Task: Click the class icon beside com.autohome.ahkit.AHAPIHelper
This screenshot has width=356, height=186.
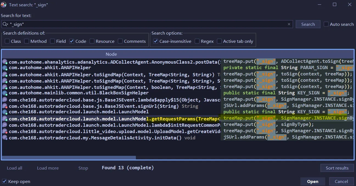Action: [5, 67]
